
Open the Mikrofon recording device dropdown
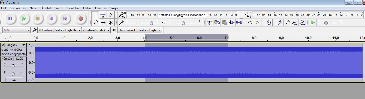pyautogui.click(x=59, y=30)
